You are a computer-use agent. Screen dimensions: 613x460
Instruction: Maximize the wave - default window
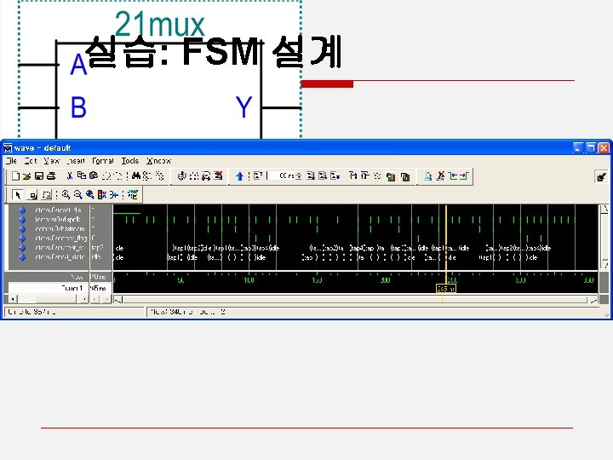591,148
